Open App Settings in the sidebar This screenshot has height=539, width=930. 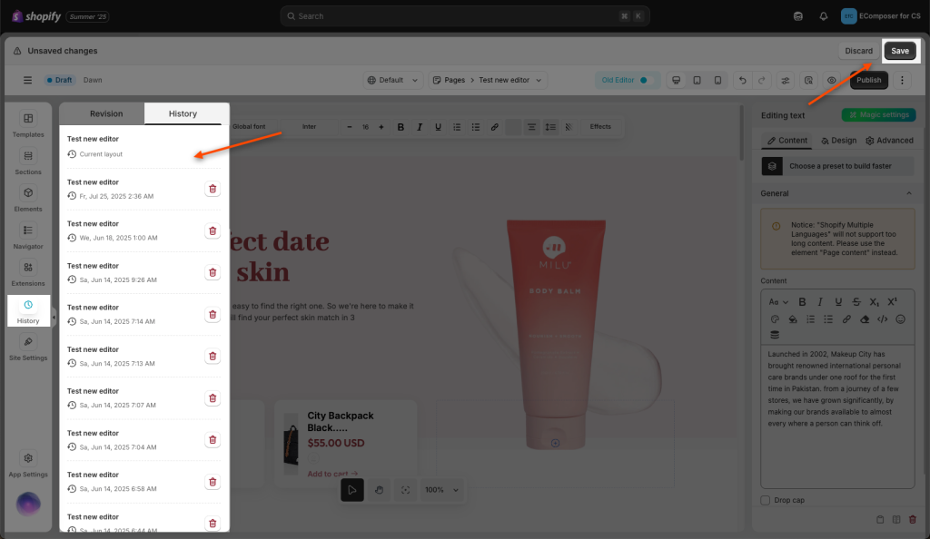click(x=28, y=465)
